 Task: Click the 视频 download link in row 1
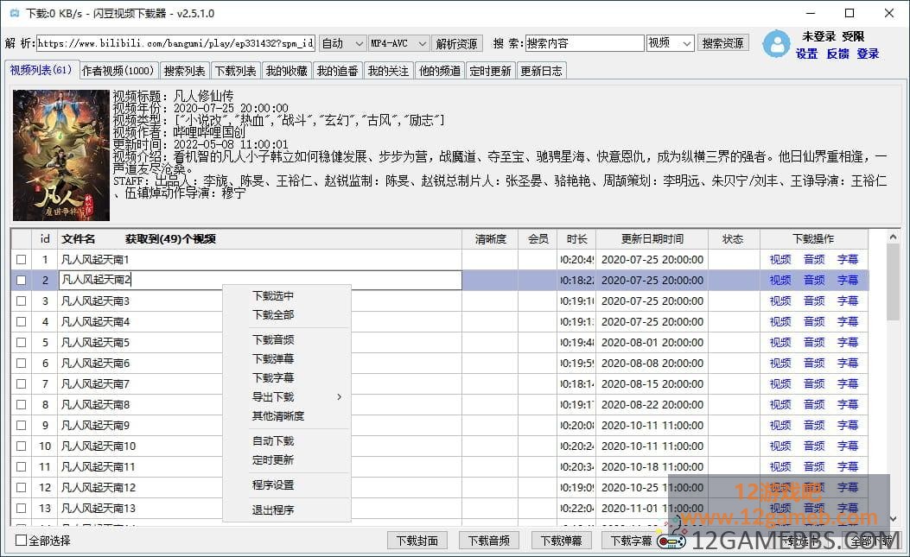(780, 259)
